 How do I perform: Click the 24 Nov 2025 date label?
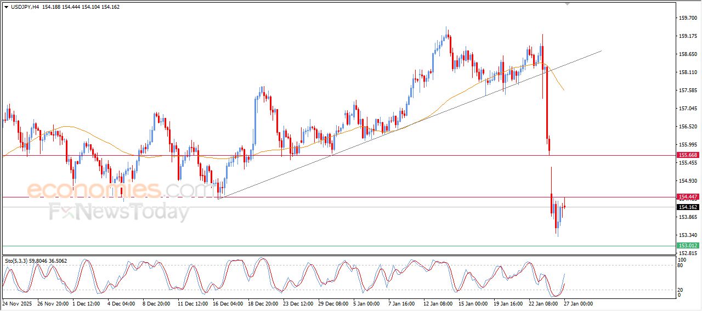16,303
